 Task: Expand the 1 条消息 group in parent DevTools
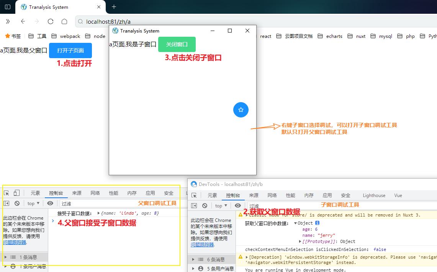(6, 257)
